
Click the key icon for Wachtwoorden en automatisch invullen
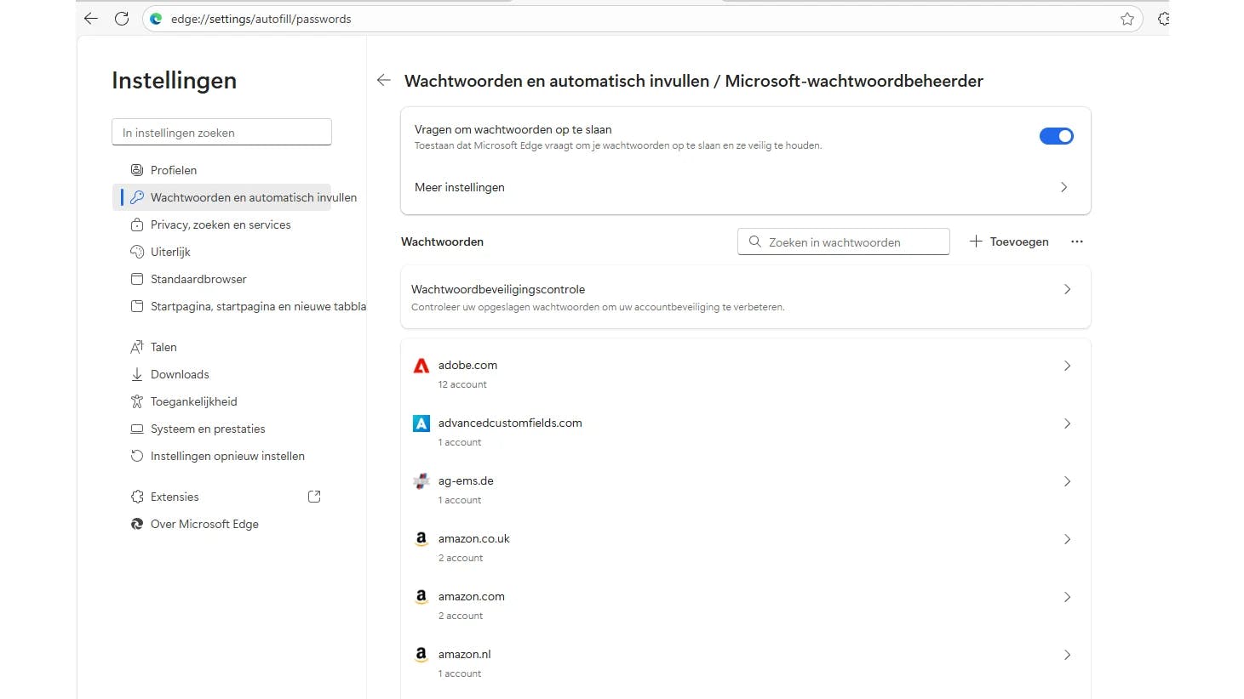[136, 197]
